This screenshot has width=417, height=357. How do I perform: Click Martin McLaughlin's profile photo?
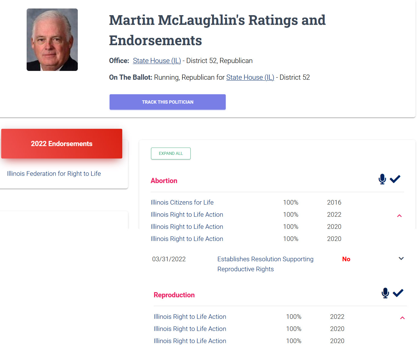[x=52, y=40]
